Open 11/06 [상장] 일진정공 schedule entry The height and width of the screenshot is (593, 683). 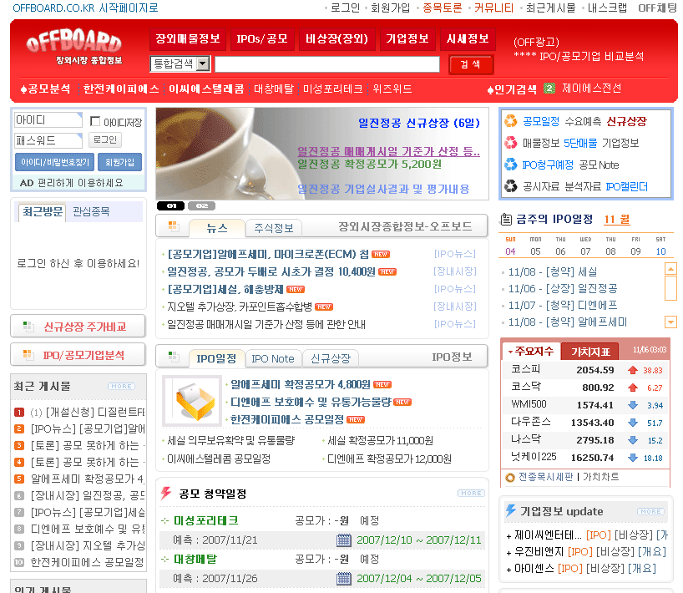tap(562, 288)
